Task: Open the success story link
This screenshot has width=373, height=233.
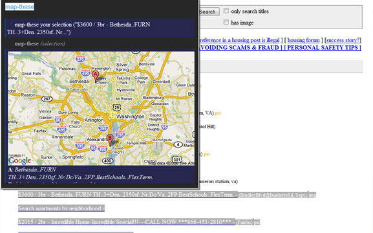Action: coord(343,40)
